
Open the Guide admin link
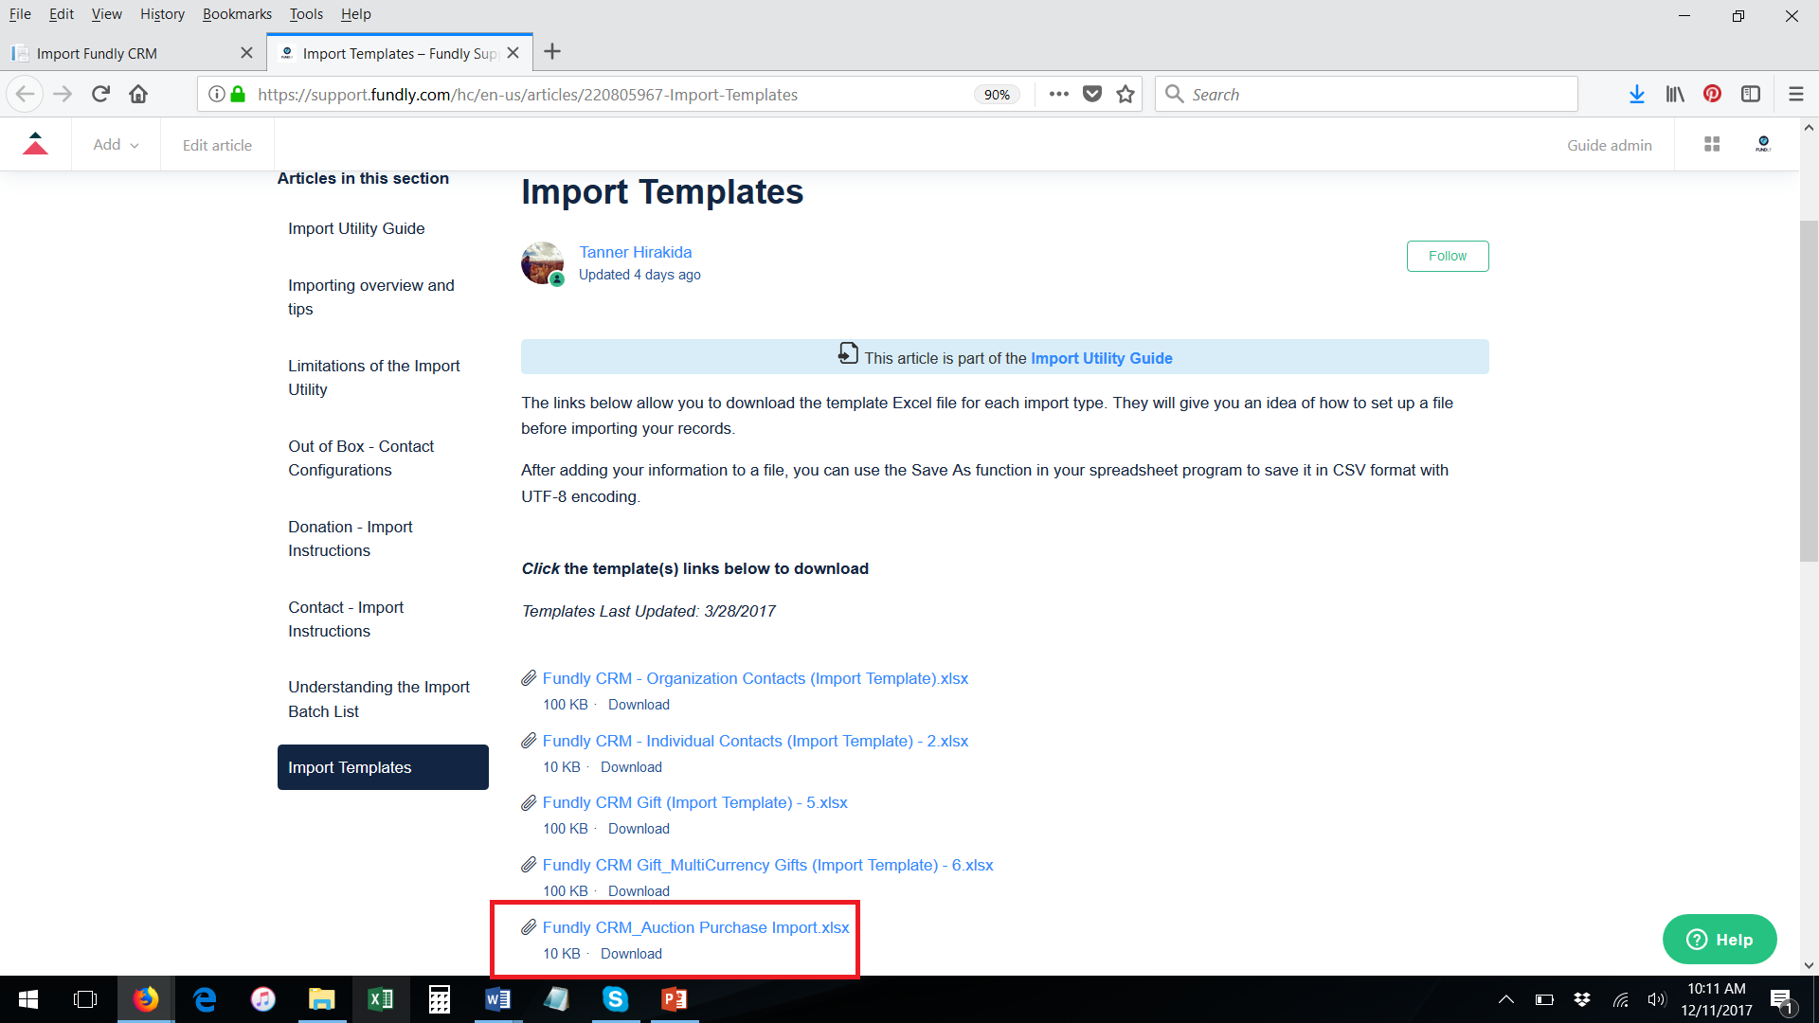click(x=1609, y=145)
